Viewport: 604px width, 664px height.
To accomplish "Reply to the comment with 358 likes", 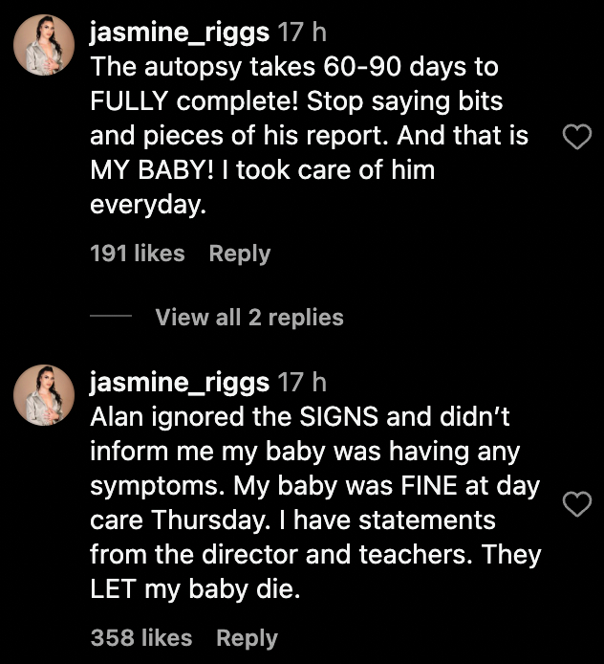I will 247,638.
